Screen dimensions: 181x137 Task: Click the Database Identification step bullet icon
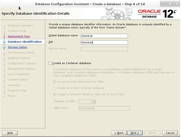[x=4, y=42]
